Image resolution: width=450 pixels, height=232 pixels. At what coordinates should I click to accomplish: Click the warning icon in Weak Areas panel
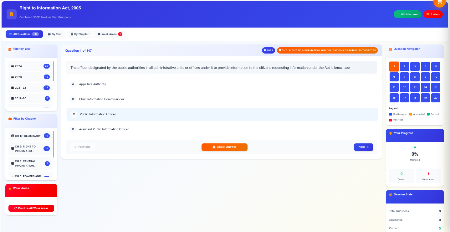10,188
